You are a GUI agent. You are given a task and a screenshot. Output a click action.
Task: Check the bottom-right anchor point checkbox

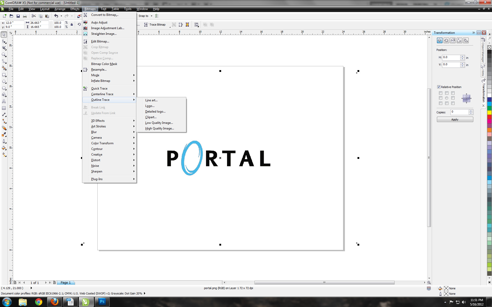453,103
